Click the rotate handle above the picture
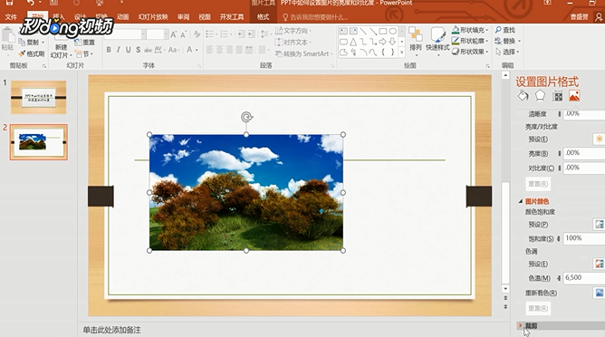605x337 pixels. tap(246, 117)
